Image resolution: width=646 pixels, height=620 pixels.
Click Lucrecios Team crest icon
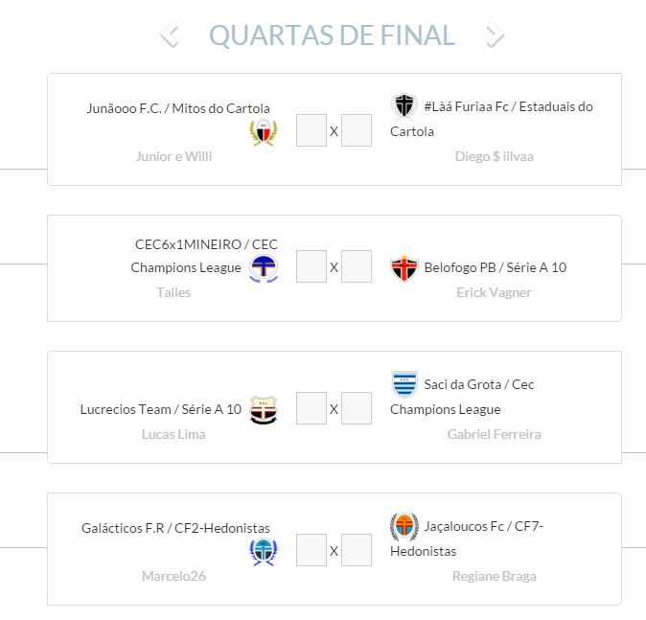click(264, 410)
